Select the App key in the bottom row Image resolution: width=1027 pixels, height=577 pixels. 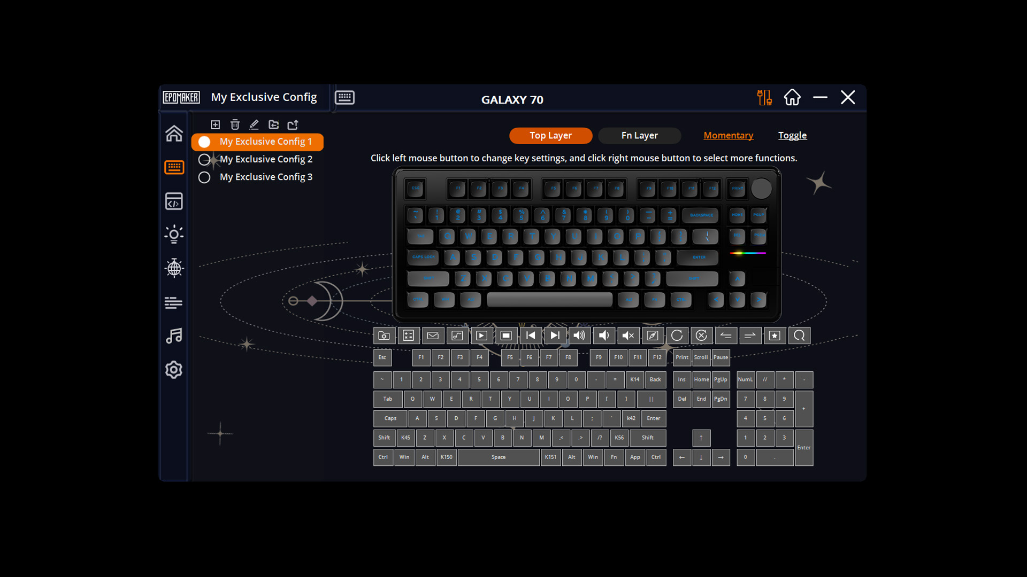tap(635, 457)
